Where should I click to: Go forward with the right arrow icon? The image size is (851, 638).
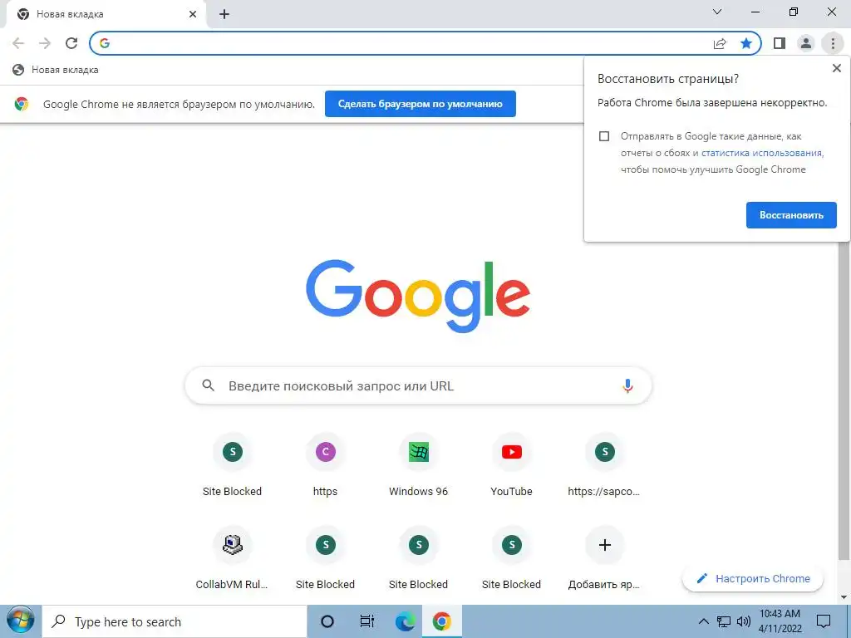tap(45, 43)
